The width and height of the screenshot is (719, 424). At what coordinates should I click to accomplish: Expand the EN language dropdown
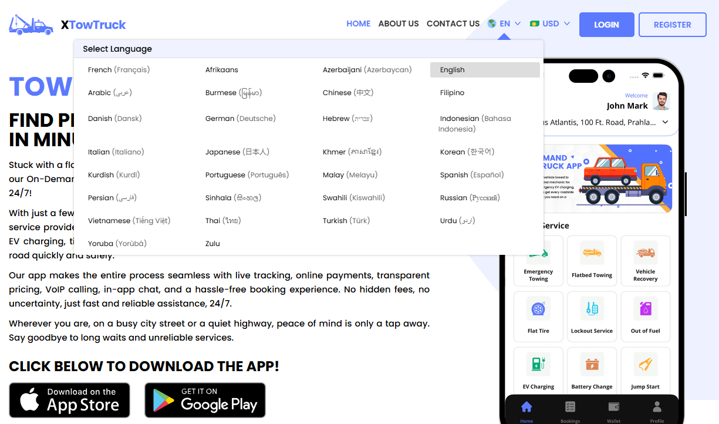click(x=504, y=24)
